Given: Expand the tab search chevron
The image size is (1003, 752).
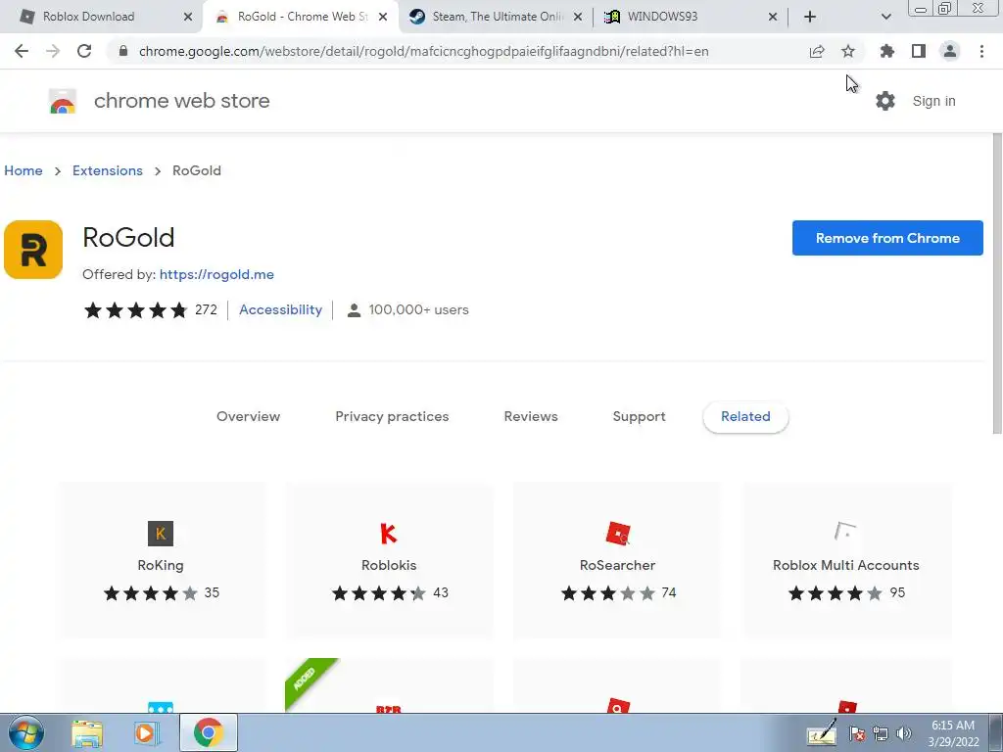Looking at the screenshot, I should click(x=885, y=17).
